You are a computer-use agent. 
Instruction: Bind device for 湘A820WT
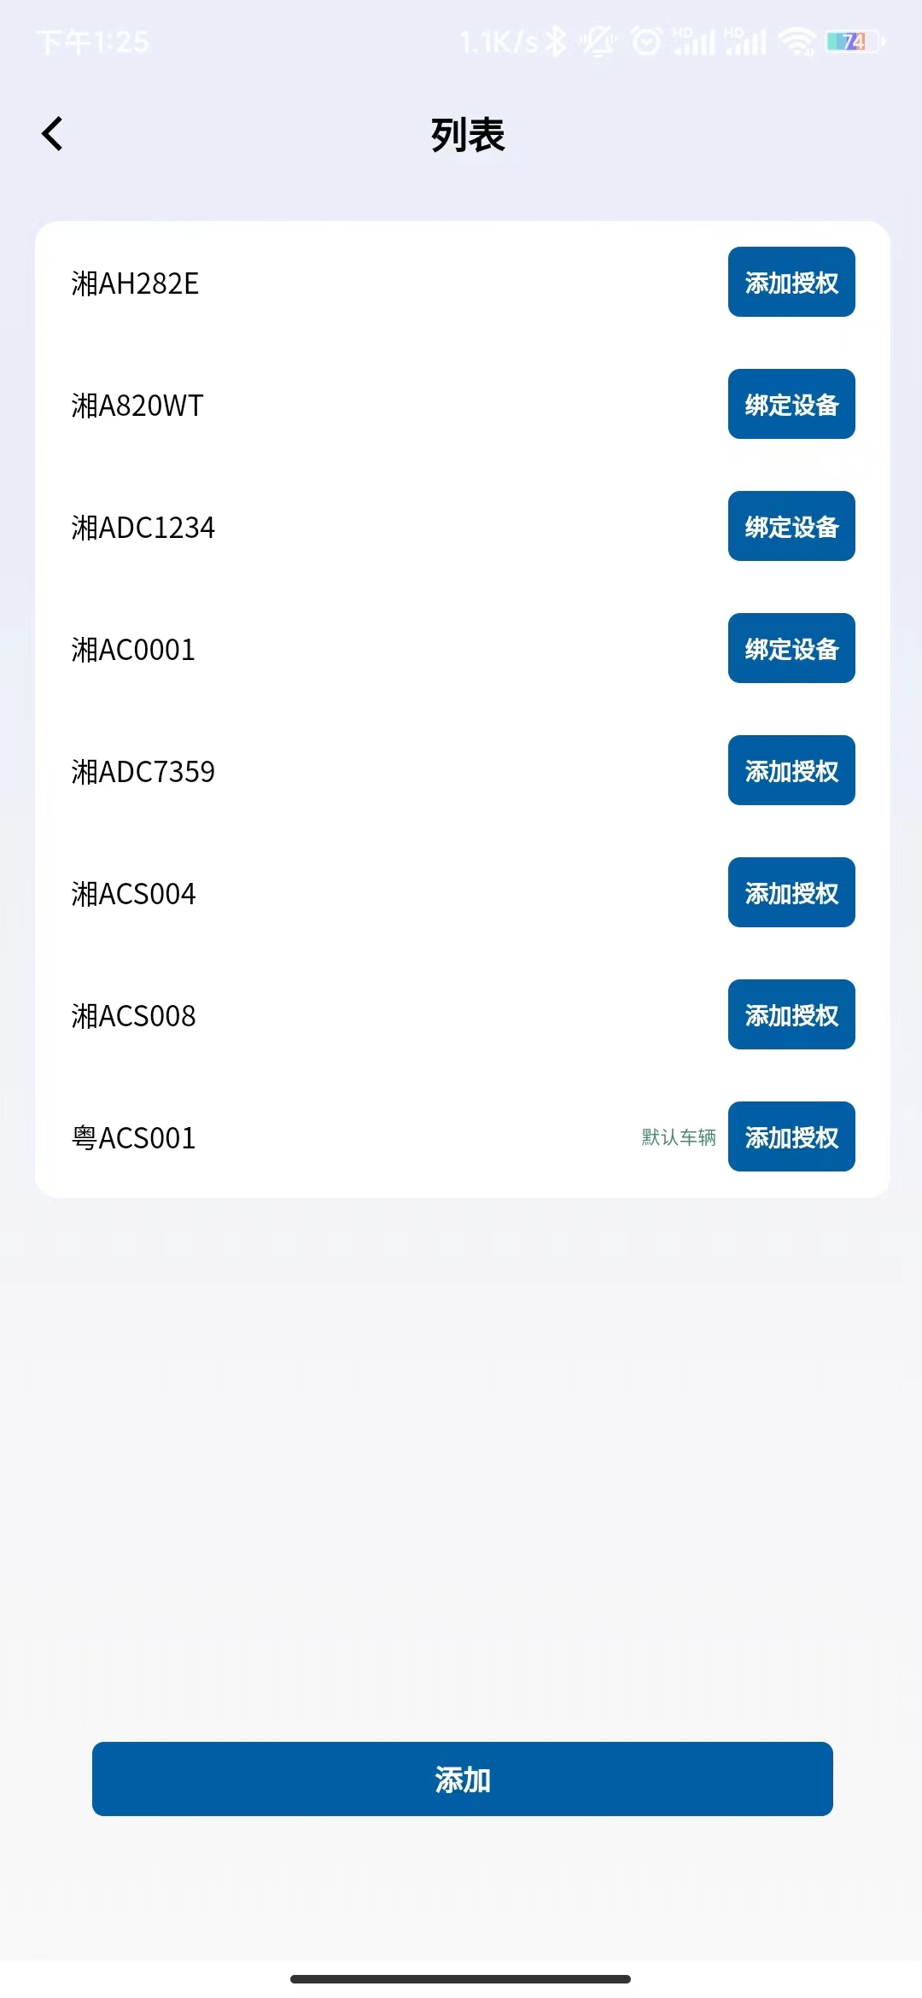click(791, 404)
